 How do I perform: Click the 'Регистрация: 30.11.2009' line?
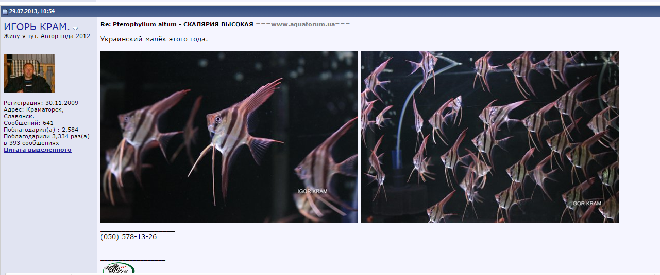pyautogui.click(x=41, y=103)
